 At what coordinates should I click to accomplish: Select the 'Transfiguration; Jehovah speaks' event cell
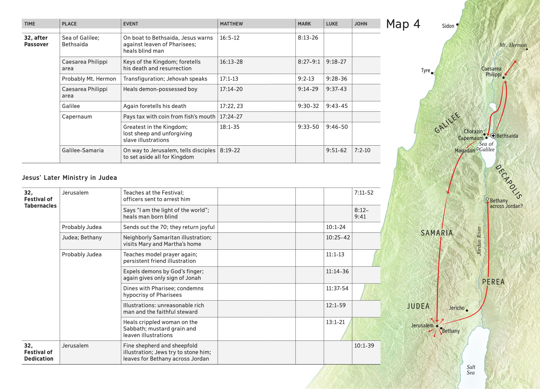click(165, 79)
